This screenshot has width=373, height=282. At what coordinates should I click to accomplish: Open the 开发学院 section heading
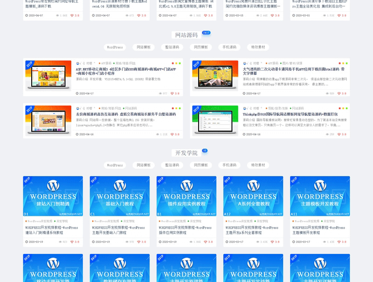pos(186,153)
